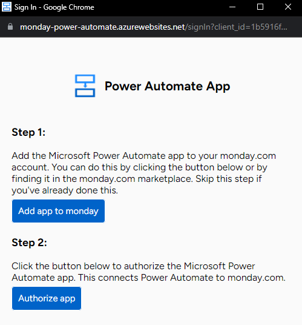
Task: Click the "Sign In - Google Chrome" title
Action: tap(54, 7)
